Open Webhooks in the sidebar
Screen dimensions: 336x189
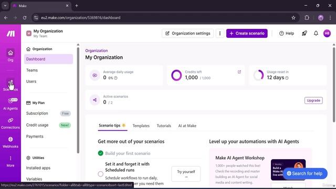(x=10, y=142)
